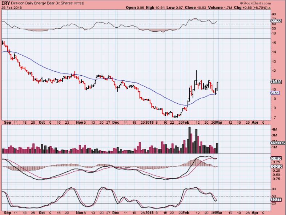Click the 2018 label under the price panel
This screenshot has height=215, width=286.
(149, 123)
